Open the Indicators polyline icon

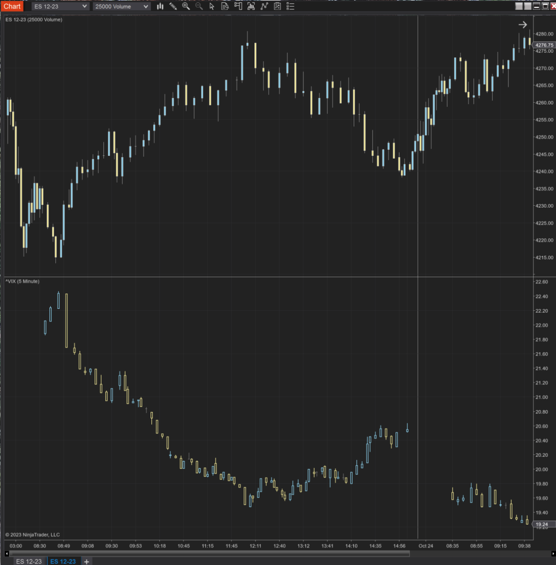pos(264,6)
